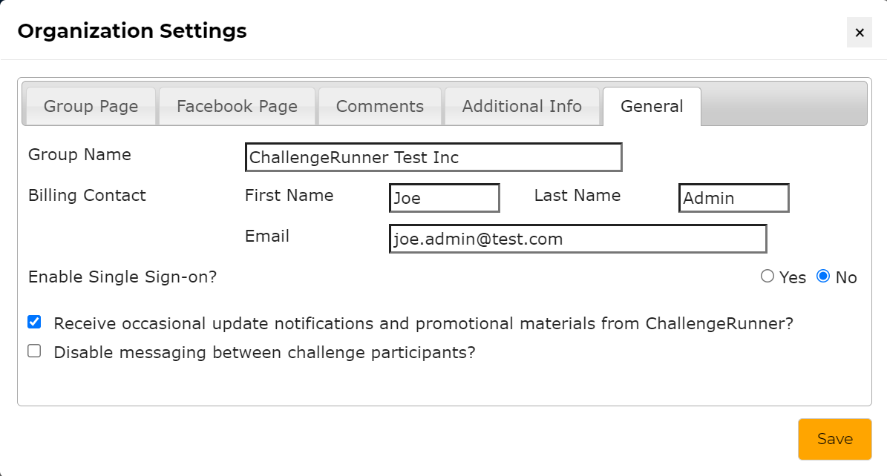Click the First Name input box
The image size is (887, 476).
(443, 198)
